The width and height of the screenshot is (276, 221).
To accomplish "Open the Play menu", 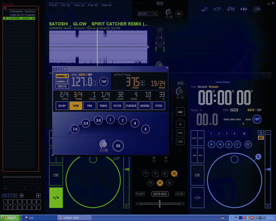I will pyautogui.click(x=93, y=5).
